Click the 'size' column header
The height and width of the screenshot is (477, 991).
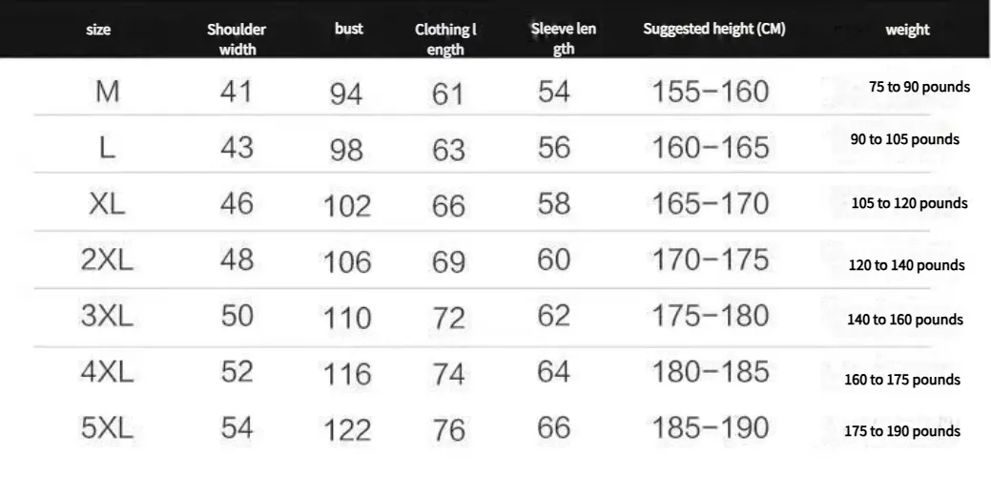point(98,30)
